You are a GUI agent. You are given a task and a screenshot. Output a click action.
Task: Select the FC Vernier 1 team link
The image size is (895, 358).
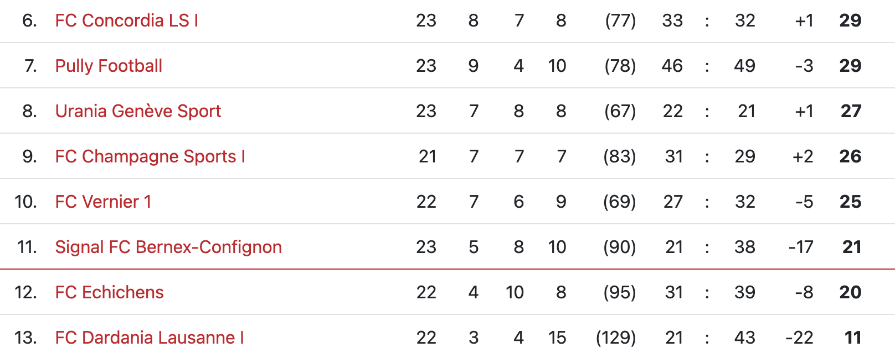coord(103,202)
